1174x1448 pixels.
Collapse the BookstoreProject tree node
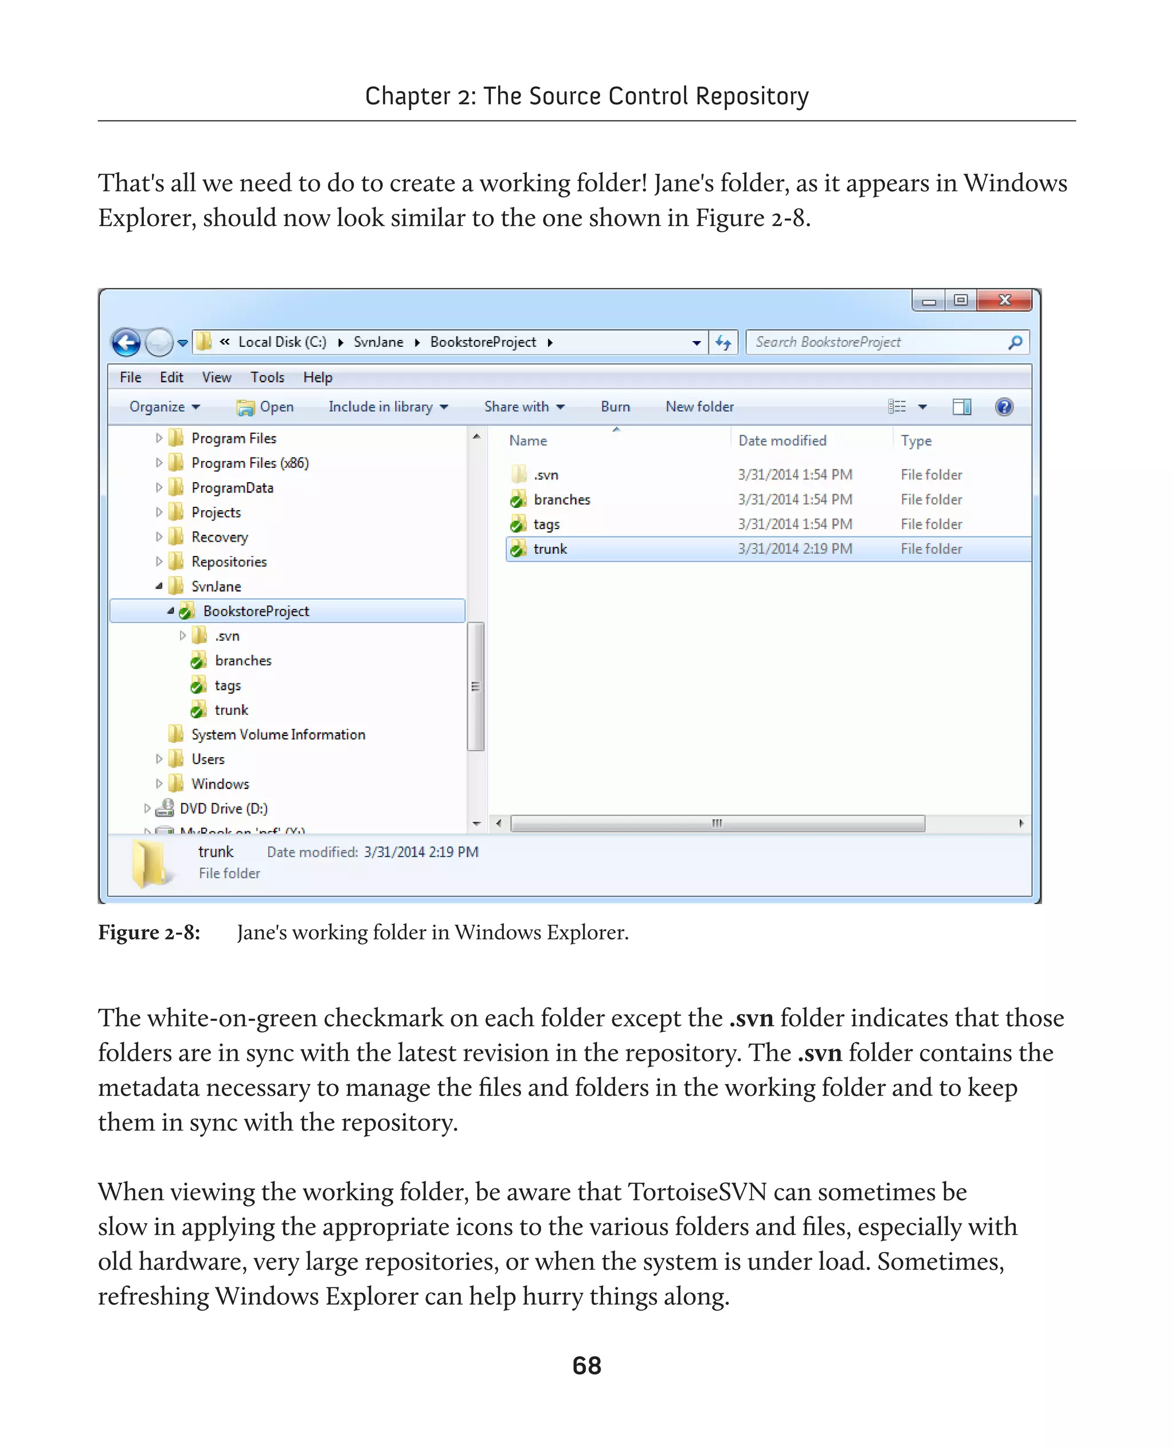(x=170, y=610)
